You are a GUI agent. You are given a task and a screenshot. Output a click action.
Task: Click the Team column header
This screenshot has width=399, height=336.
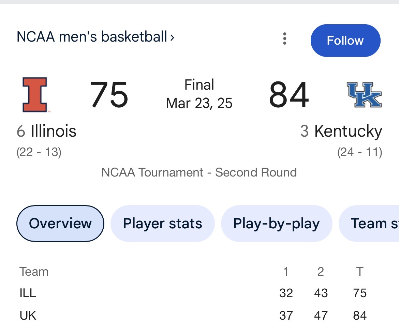pyautogui.click(x=34, y=271)
